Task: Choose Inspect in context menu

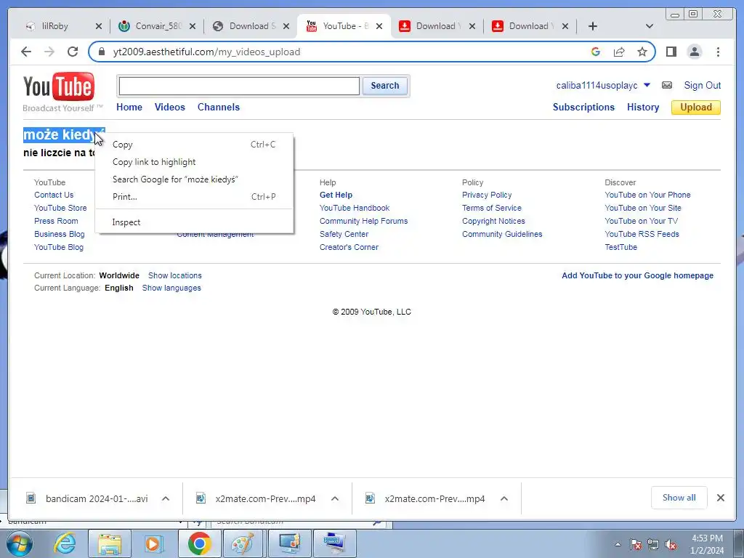Action: pyautogui.click(x=194, y=222)
